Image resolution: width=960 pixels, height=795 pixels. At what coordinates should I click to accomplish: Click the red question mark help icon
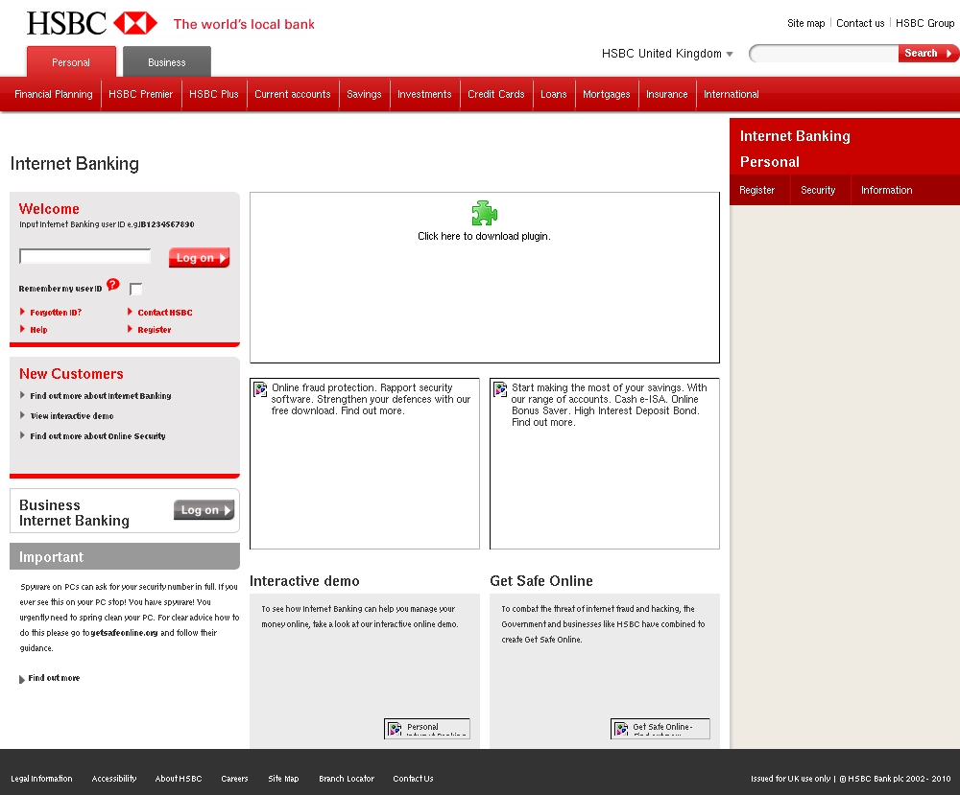click(112, 285)
